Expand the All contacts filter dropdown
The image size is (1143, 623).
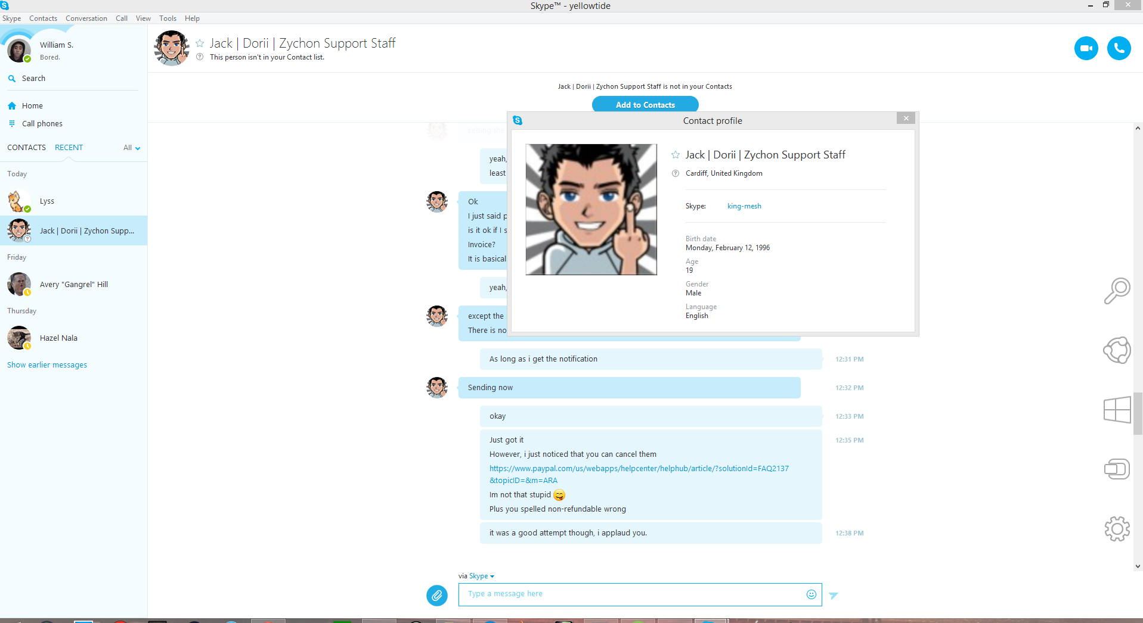[132, 148]
